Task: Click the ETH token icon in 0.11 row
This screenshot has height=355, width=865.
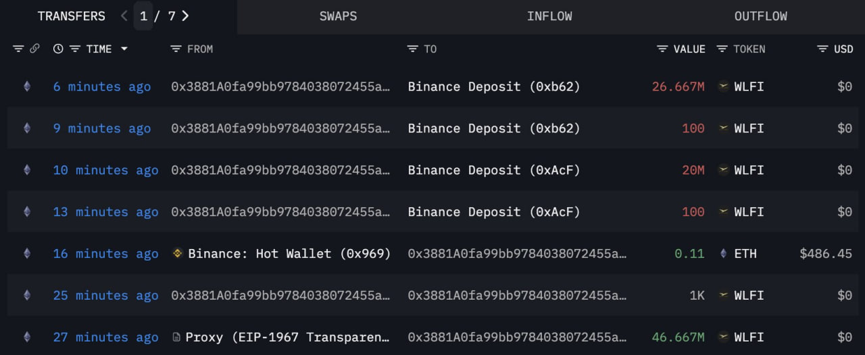Action: pos(723,254)
